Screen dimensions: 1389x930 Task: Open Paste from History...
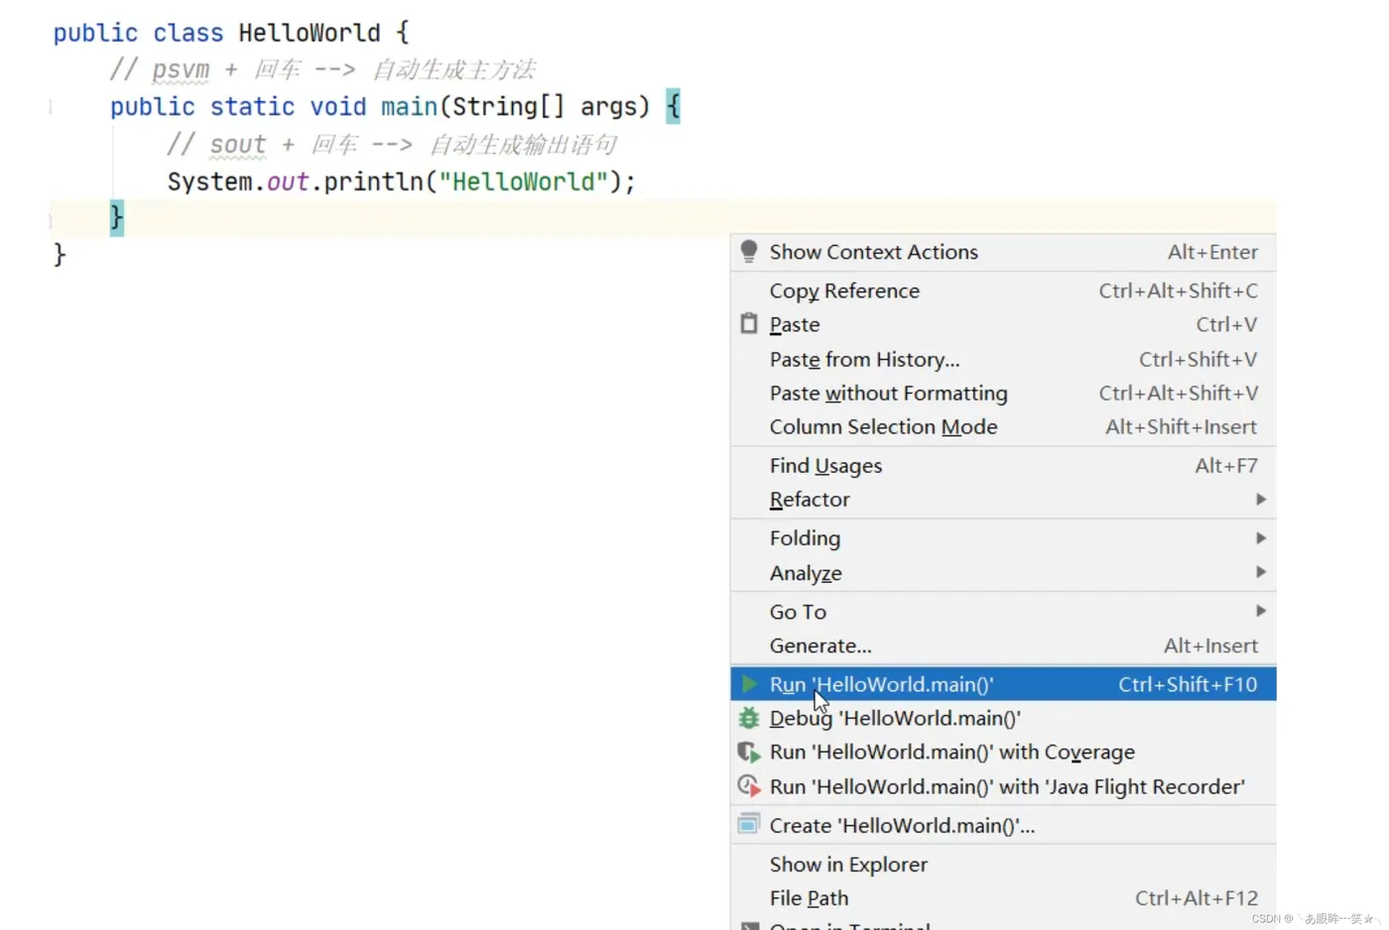tap(1003, 359)
